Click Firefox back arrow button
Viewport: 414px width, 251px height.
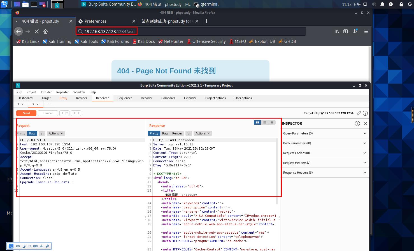[18, 31]
